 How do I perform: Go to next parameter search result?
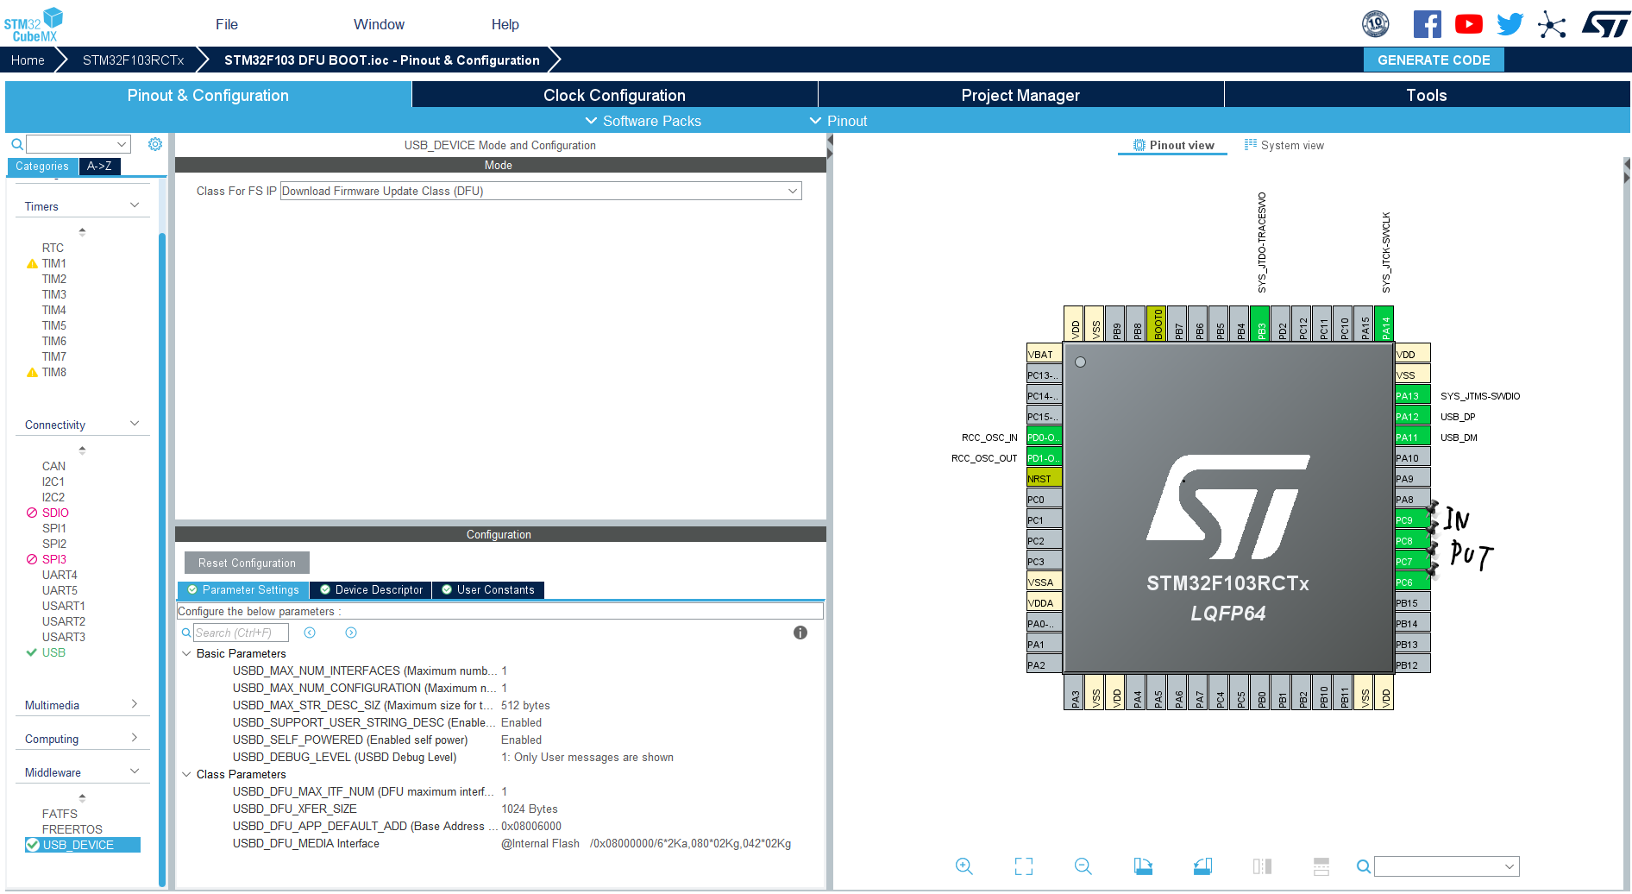(351, 633)
